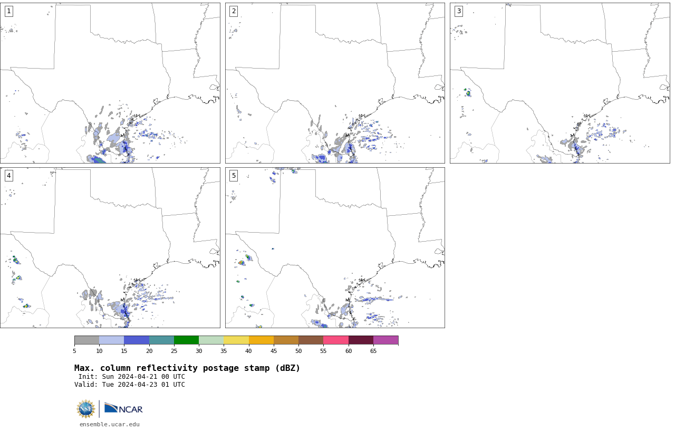
Task: Click the panel number label 5
Action: [234, 176]
